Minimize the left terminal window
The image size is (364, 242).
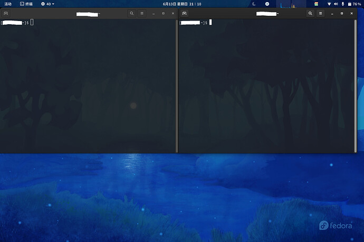[154, 14]
